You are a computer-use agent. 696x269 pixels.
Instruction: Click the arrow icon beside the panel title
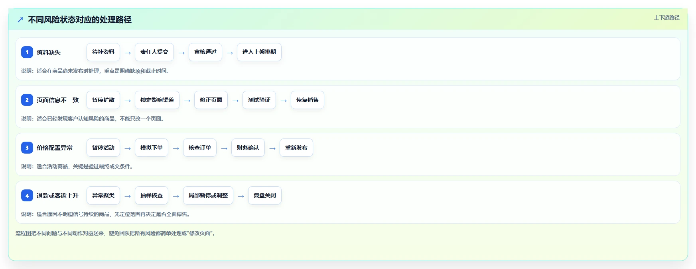click(20, 19)
